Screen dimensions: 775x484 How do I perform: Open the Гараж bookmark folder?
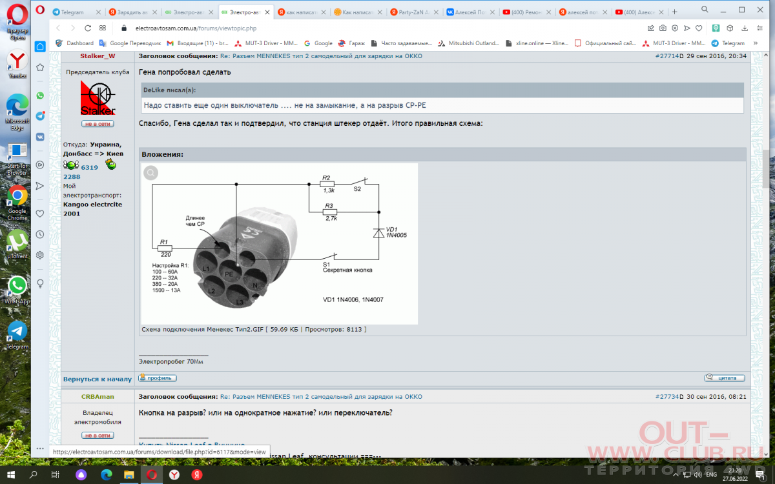pyautogui.click(x=351, y=43)
